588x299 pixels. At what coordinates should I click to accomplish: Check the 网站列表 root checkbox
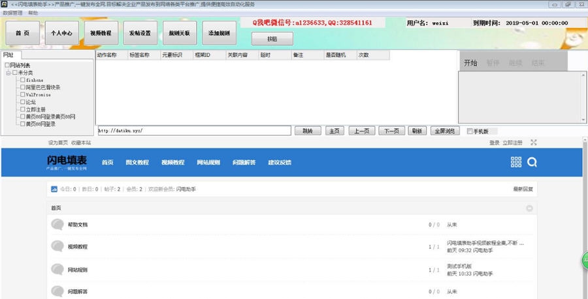coord(7,65)
